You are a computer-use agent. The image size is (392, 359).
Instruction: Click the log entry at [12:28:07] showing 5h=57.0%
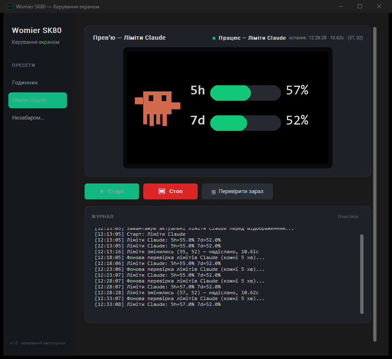(x=158, y=287)
